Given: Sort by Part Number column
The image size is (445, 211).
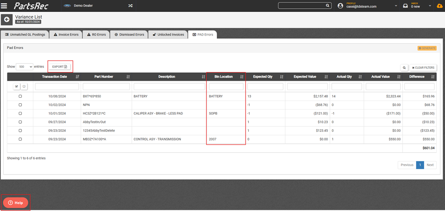Looking at the screenshot, I should point(128,77).
